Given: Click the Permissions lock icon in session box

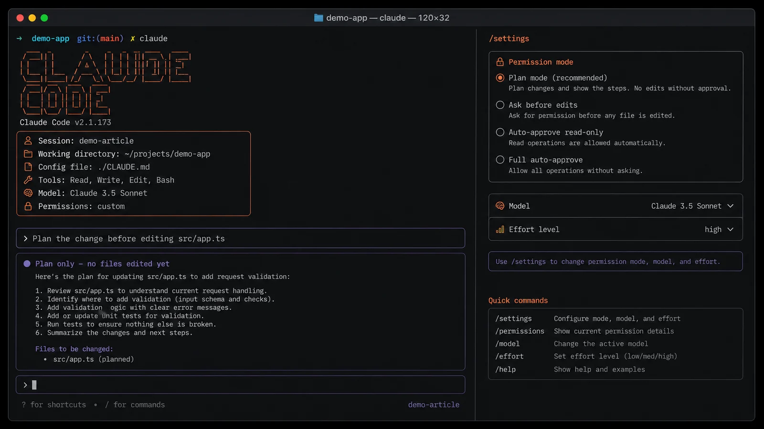Looking at the screenshot, I should point(28,206).
